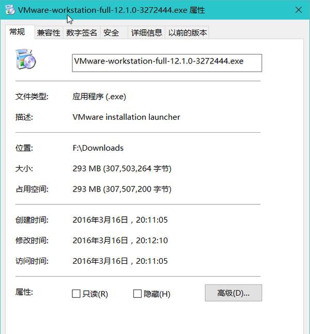Viewport: 310px width, 334px height.
Task: Open the 详细信息 tab
Action: 146,33
